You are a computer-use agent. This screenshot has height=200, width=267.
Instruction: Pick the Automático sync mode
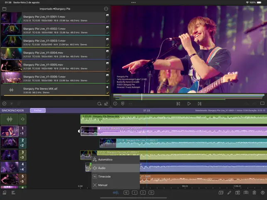pos(105,159)
